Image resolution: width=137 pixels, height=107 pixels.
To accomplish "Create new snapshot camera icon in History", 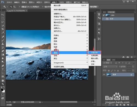I will pos(128,57).
